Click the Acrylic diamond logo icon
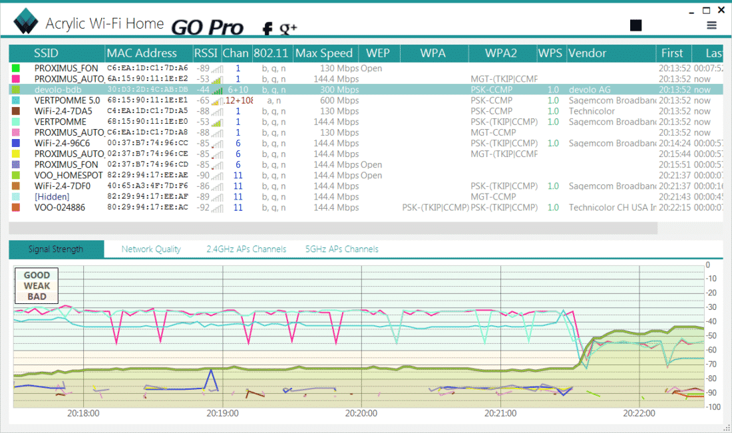This screenshot has width=732, height=433. coord(26,21)
